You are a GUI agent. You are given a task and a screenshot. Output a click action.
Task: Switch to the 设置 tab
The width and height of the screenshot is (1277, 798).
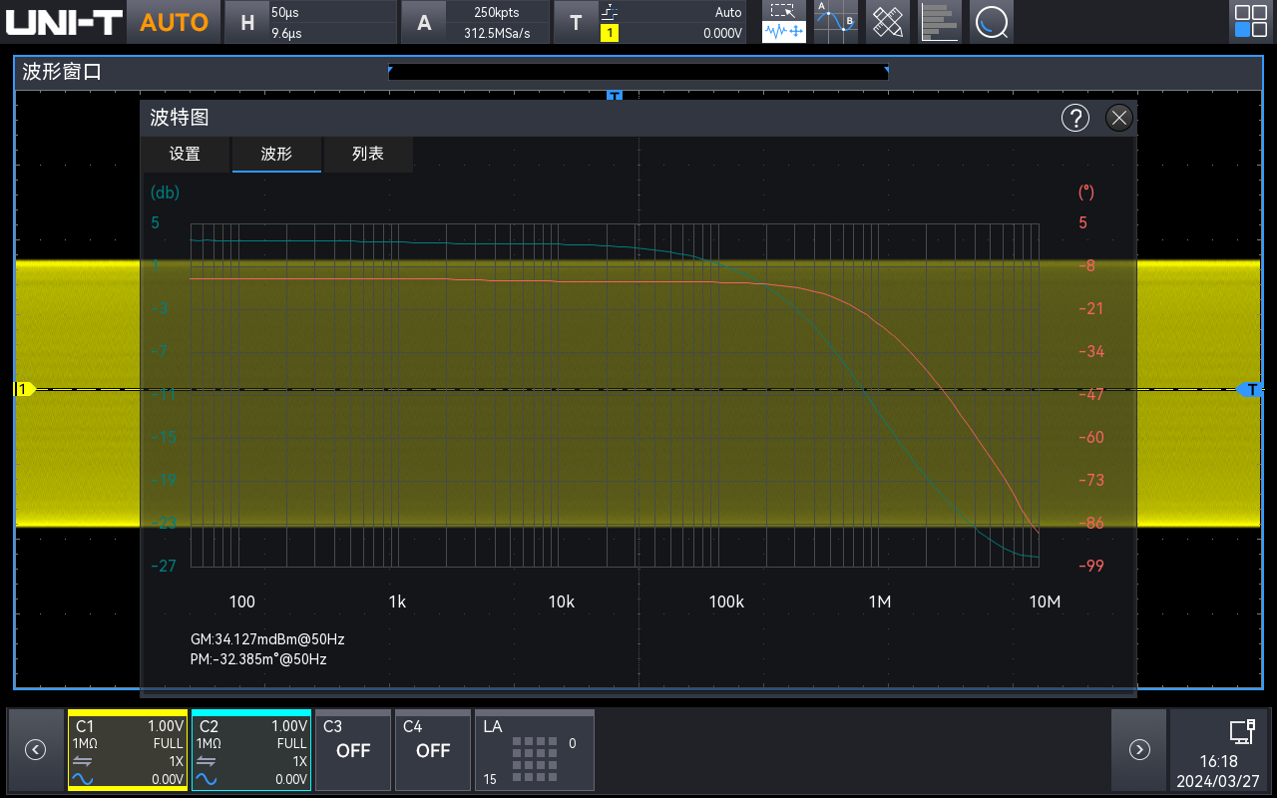point(185,155)
